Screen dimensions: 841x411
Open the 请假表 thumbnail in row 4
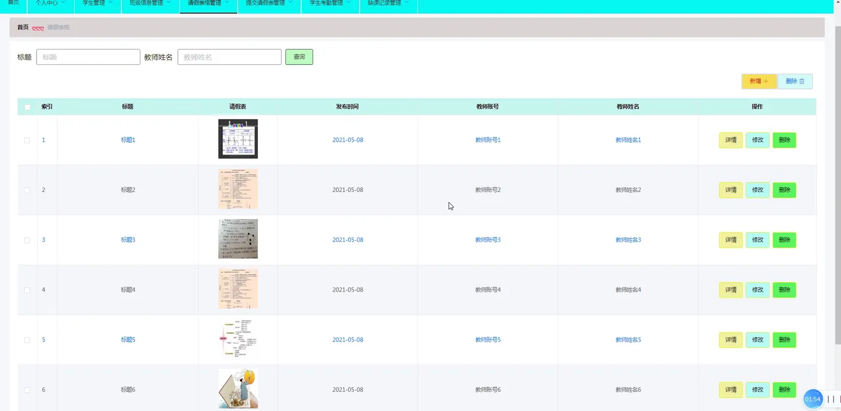238,289
